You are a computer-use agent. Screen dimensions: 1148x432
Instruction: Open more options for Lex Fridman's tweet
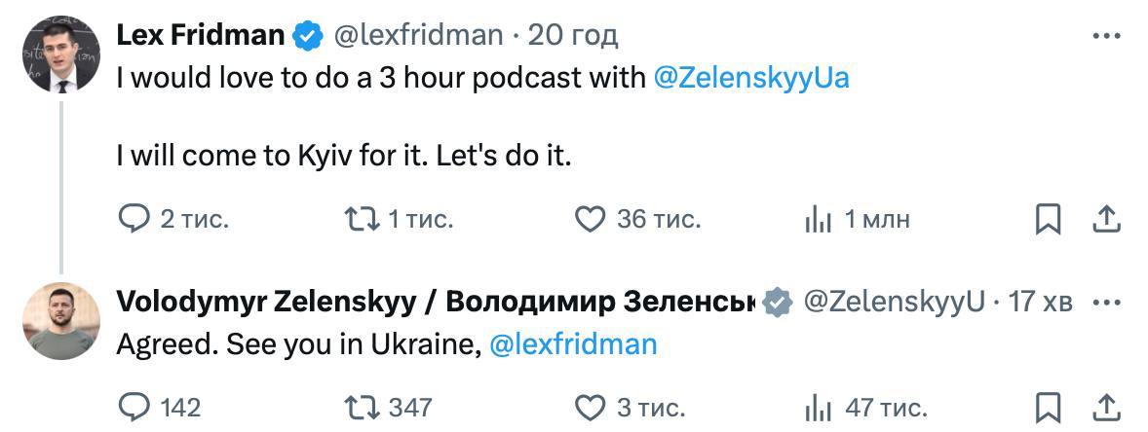pos(1106,36)
